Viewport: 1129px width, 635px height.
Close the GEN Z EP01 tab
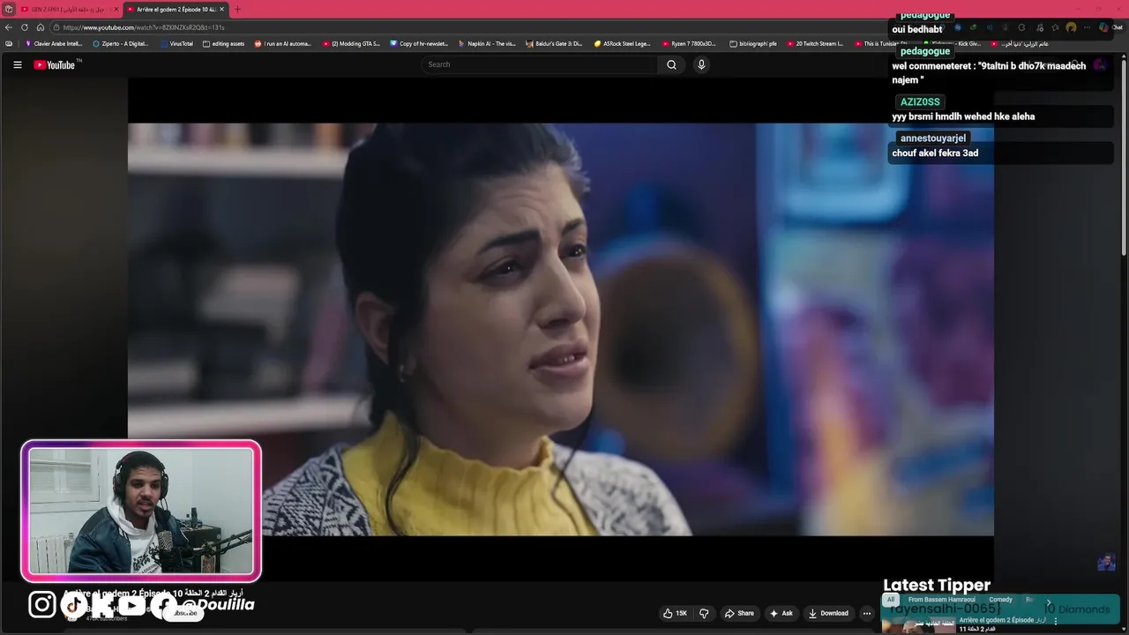(116, 9)
